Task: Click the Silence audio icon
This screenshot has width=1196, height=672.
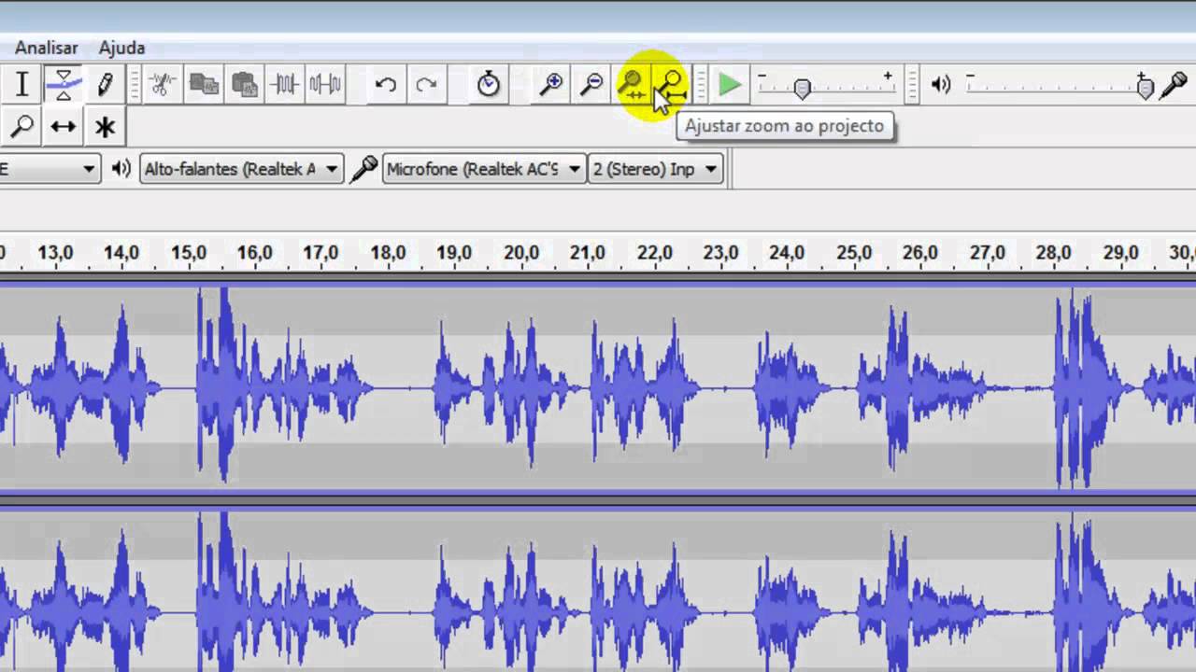Action: [x=325, y=84]
